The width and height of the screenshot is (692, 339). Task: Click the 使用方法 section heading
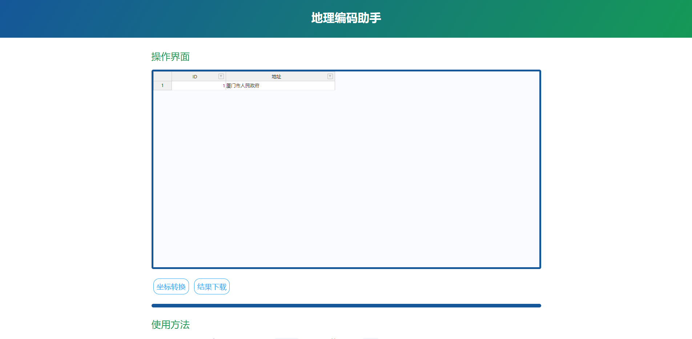[170, 324]
